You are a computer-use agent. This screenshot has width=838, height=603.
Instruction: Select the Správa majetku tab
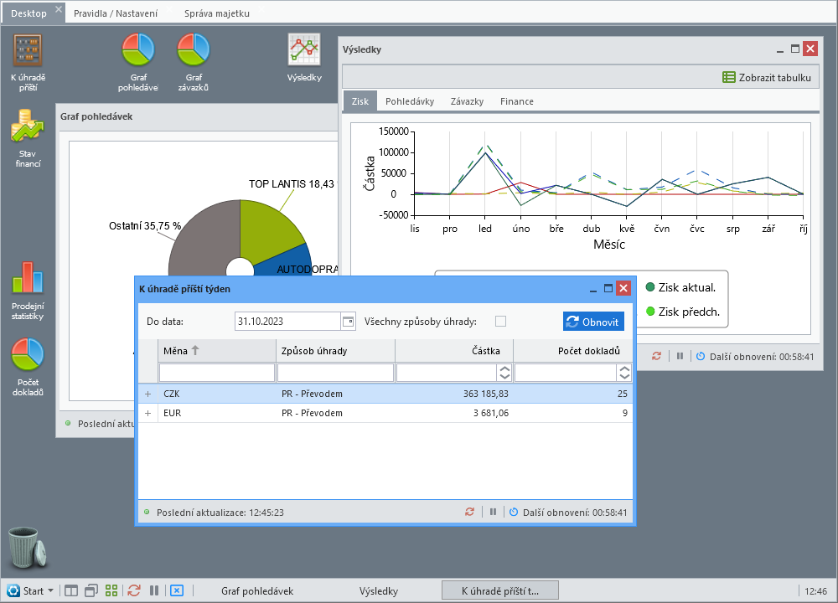(217, 13)
